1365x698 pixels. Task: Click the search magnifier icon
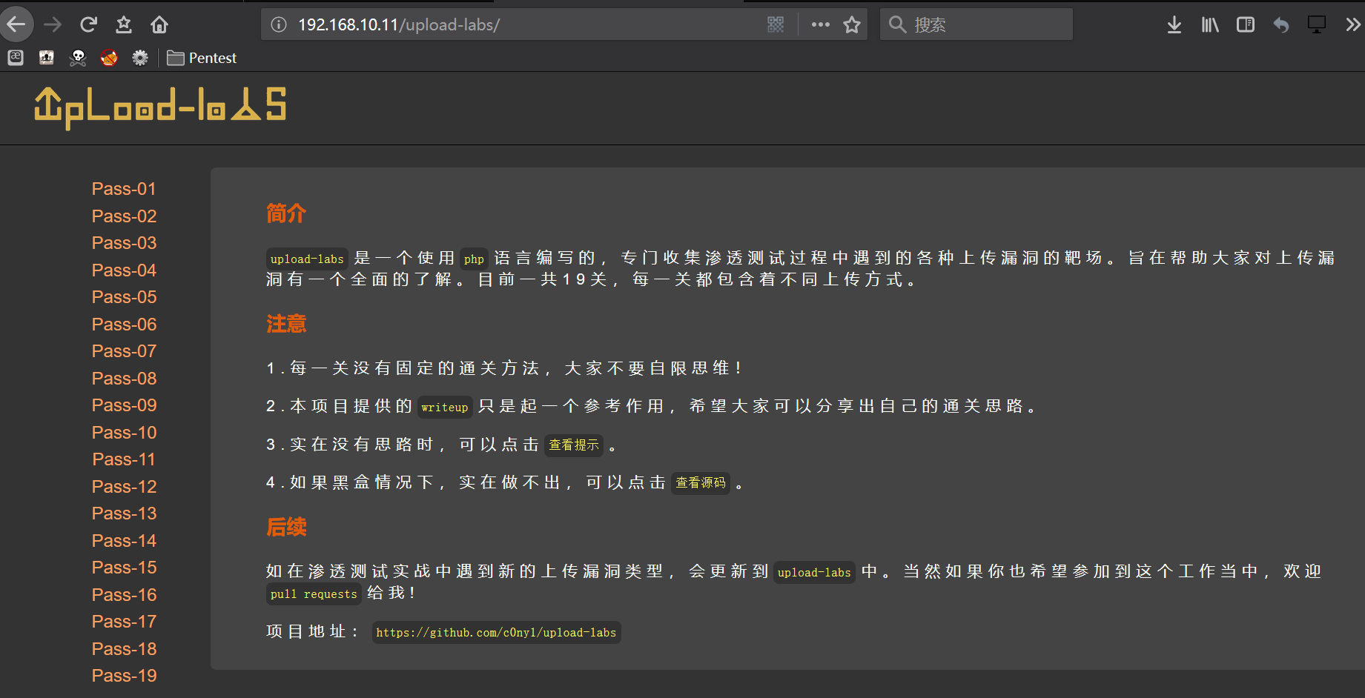(x=897, y=24)
